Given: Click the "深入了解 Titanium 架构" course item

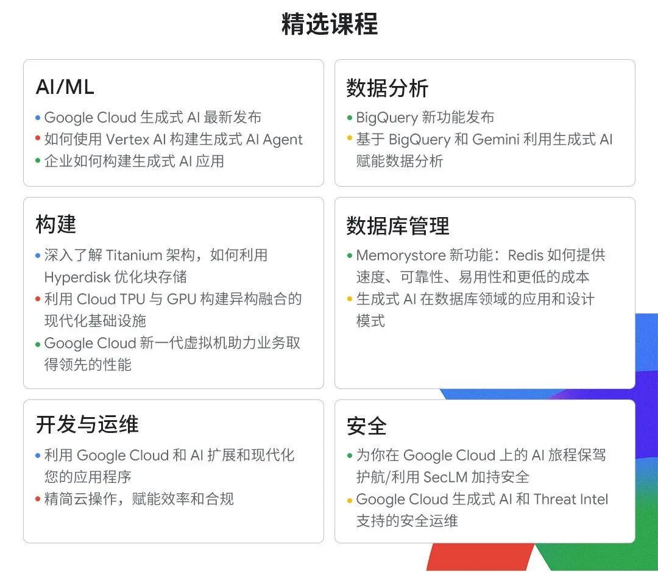Looking at the screenshot, I should 156,266.
